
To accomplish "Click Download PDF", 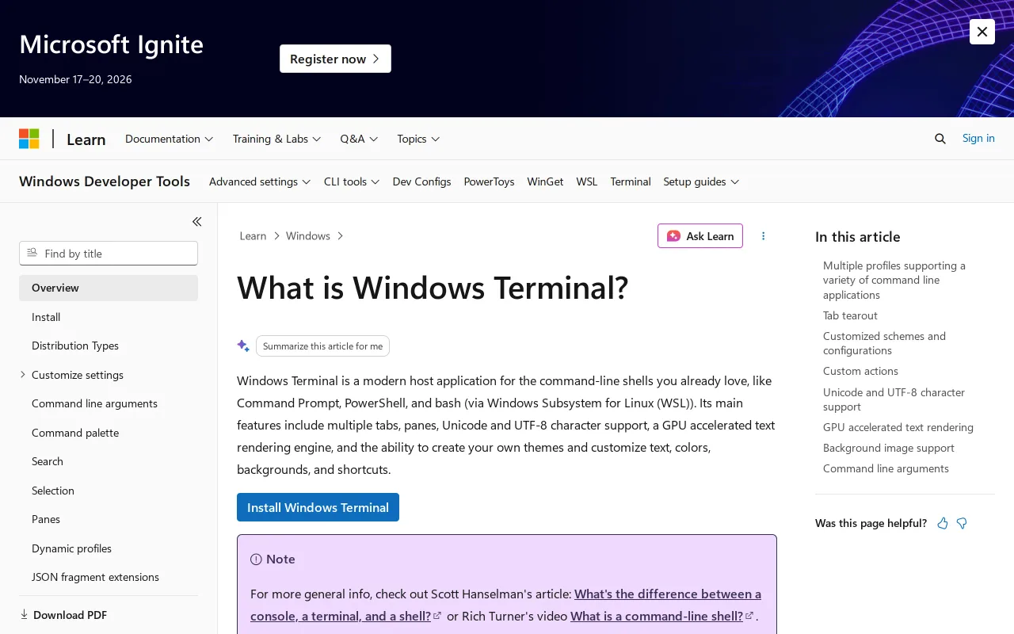I will [63, 615].
